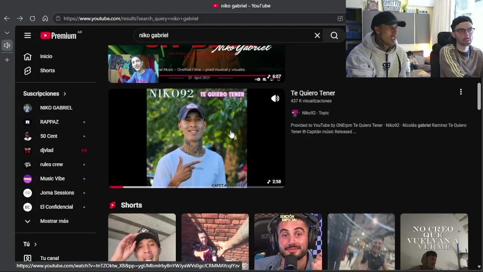483x272 pixels.
Task: Click the page vertical scrollbar thumb
Action: pos(479,96)
